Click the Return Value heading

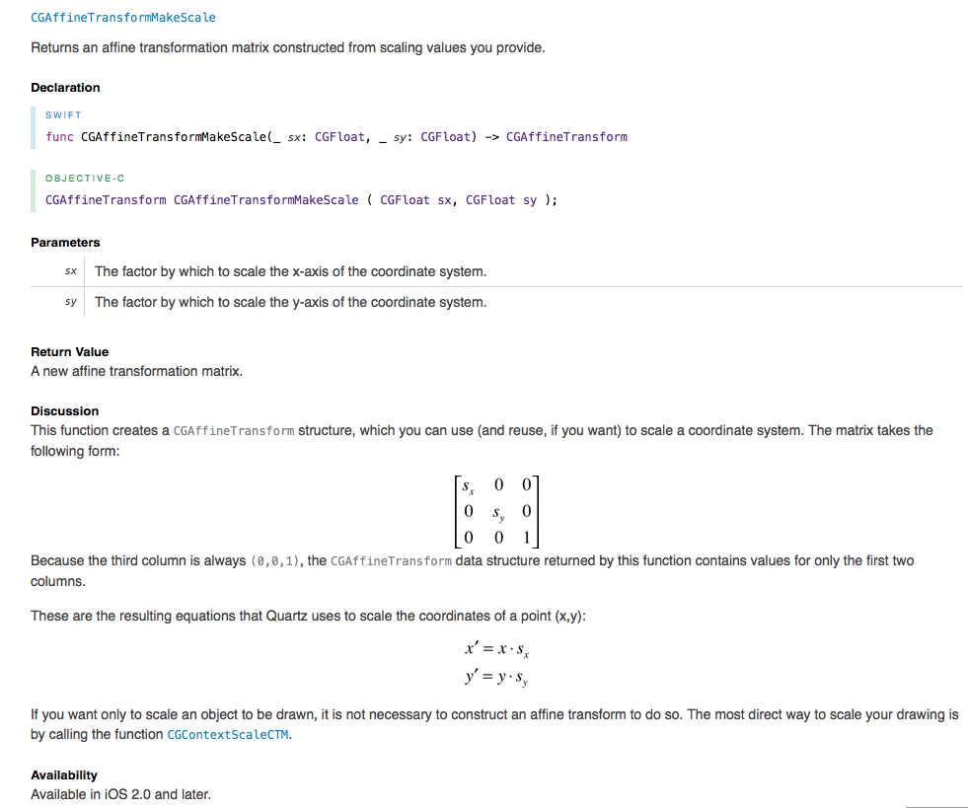pyautogui.click(x=69, y=352)
